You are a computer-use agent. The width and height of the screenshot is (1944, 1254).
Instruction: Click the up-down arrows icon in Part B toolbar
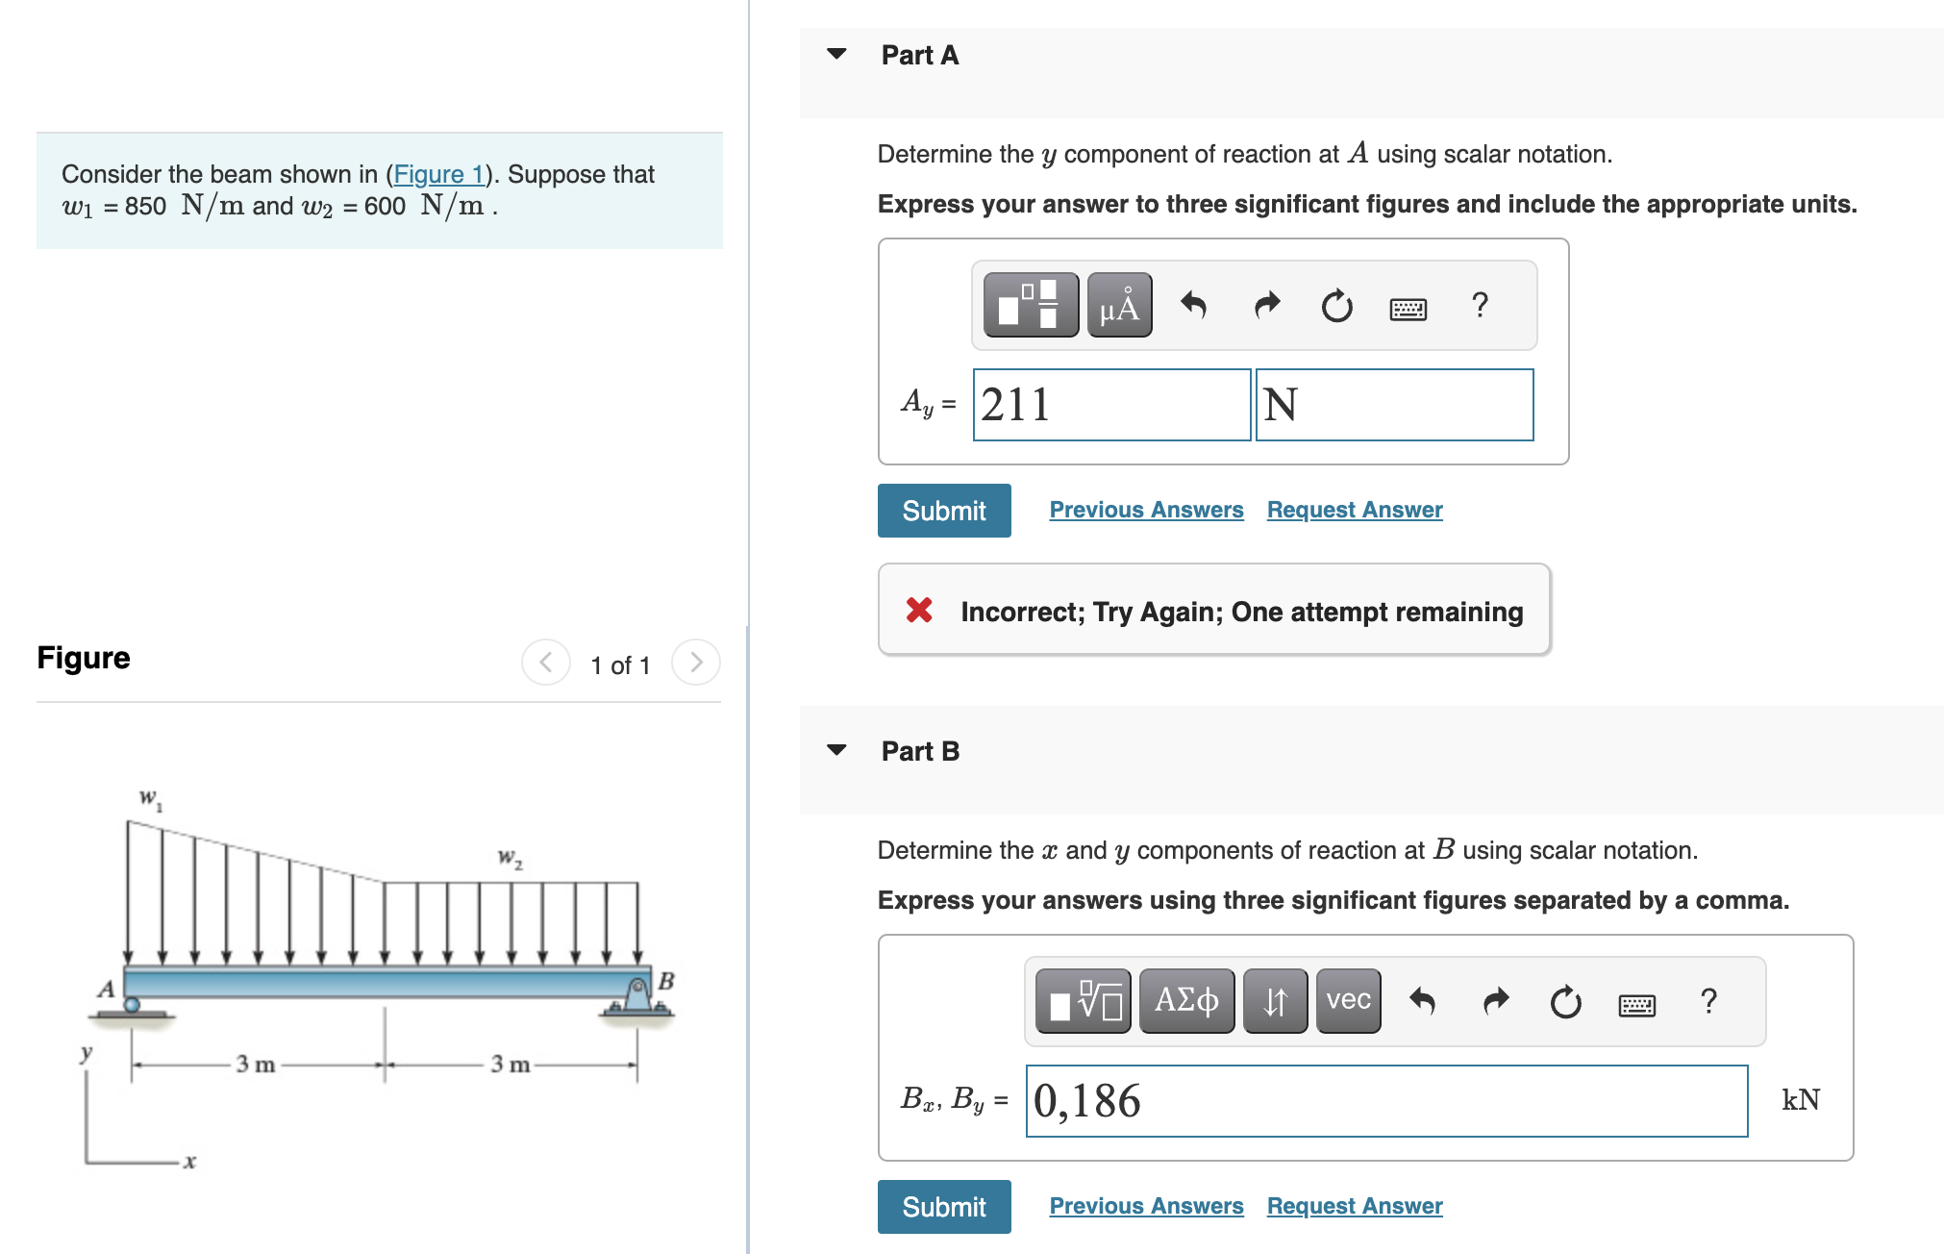[x=1275, y=1000]
